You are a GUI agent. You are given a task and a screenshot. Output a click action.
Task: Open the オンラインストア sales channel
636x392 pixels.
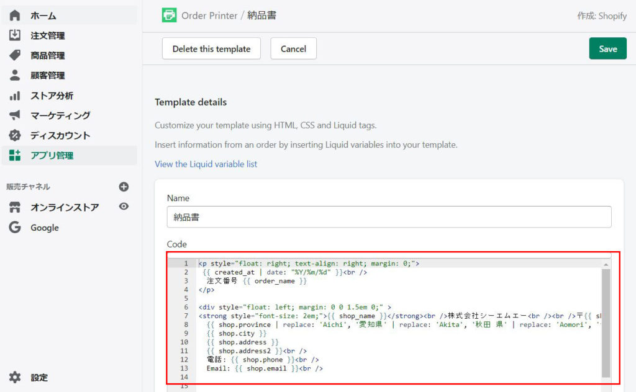coord(65,207)
